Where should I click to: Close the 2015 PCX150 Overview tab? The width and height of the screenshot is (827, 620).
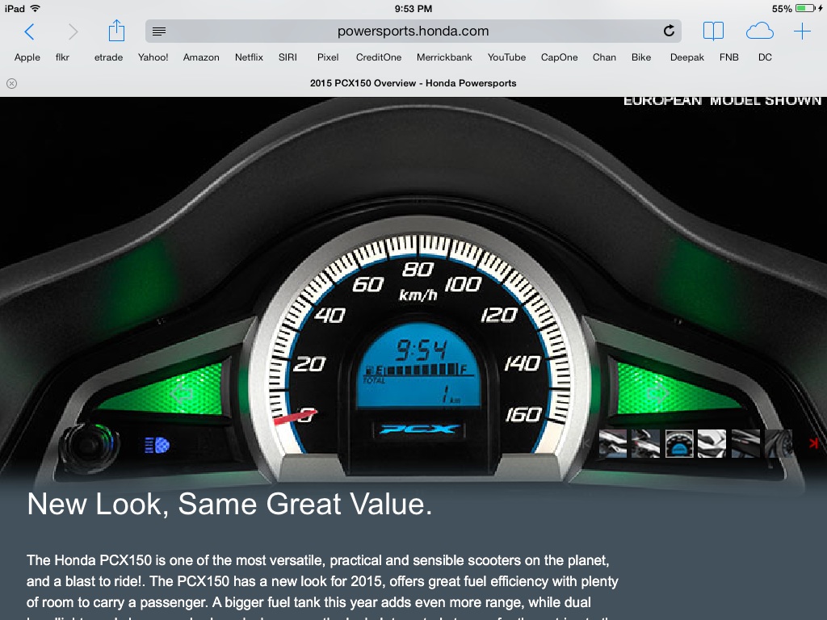[11, 83]
